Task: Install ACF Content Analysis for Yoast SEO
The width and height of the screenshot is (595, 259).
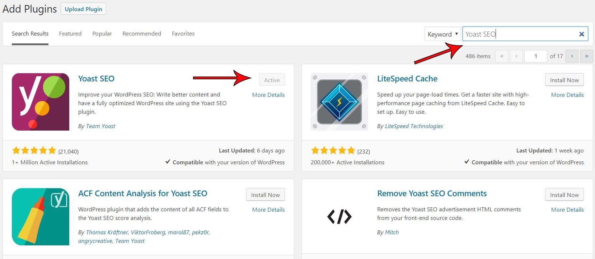Action: pos(266,195)
